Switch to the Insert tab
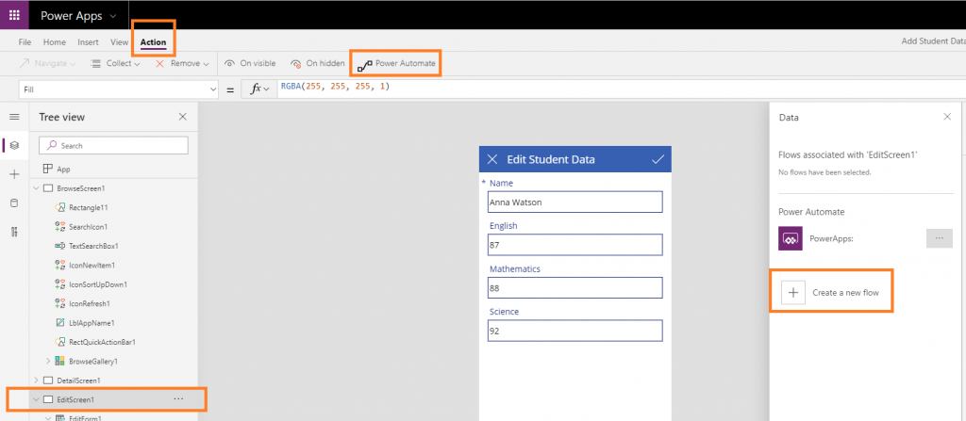This screenshot has height=421, width=966. [x=88, y=41]
